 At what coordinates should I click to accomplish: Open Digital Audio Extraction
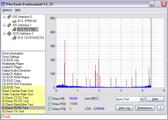pyautogui.click(x=17, y=70)
